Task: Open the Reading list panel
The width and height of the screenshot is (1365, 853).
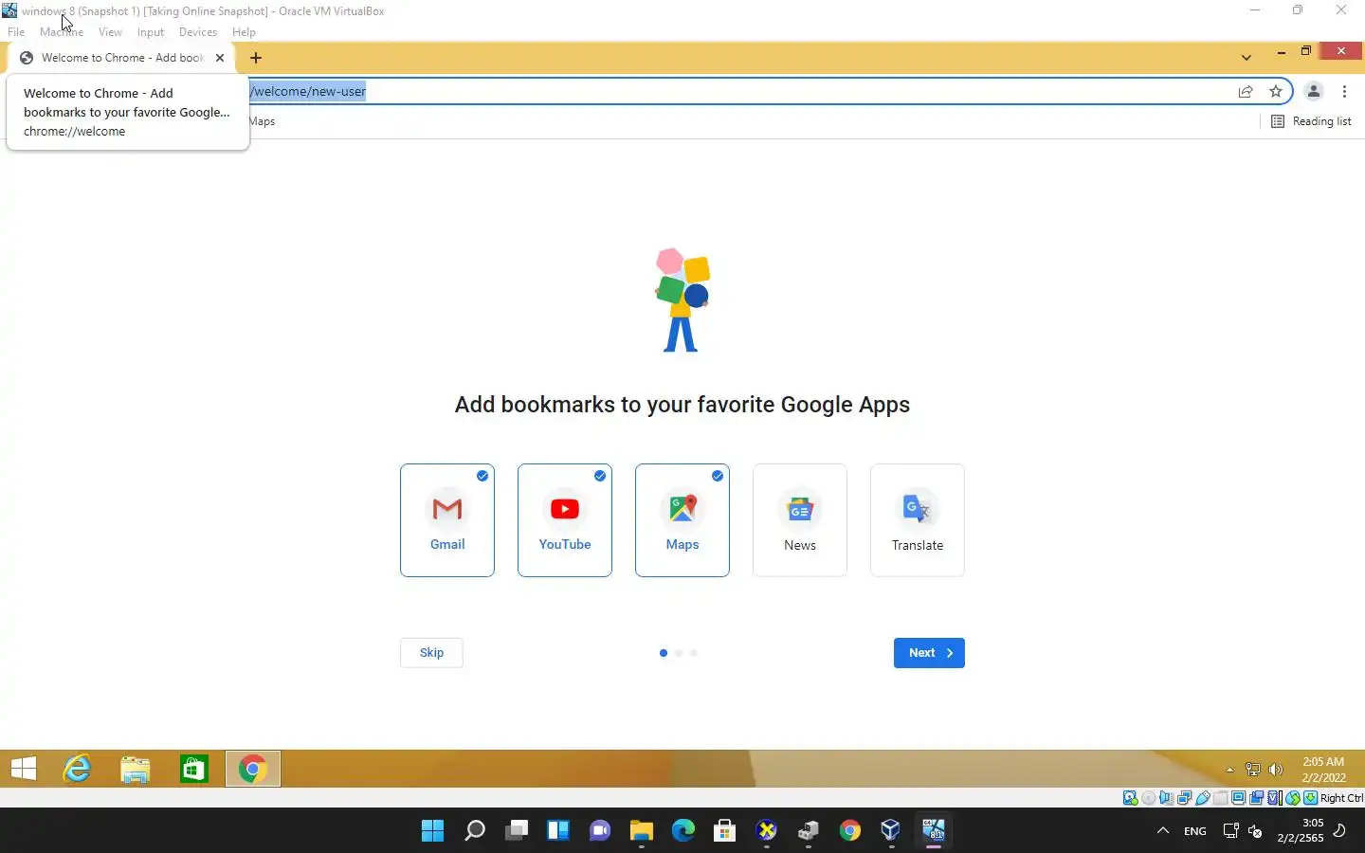Action: [1311, 121]
